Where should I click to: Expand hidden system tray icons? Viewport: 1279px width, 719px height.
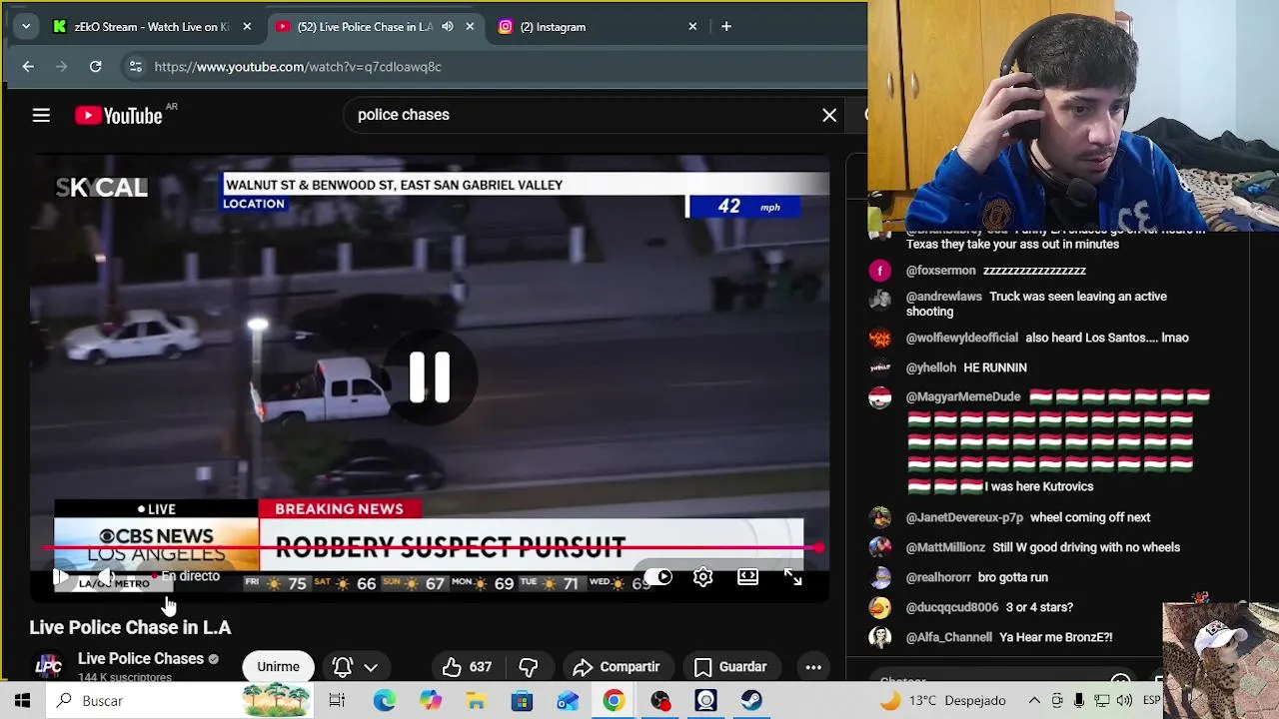click(1034, 701)
